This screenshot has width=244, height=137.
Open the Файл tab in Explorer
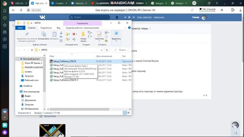20,28
